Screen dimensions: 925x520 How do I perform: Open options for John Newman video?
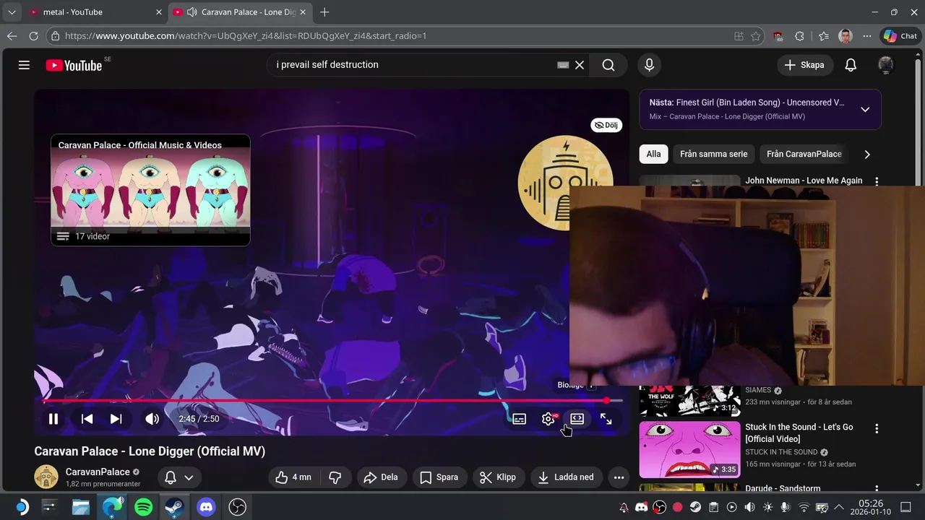[x=877, y=181]
